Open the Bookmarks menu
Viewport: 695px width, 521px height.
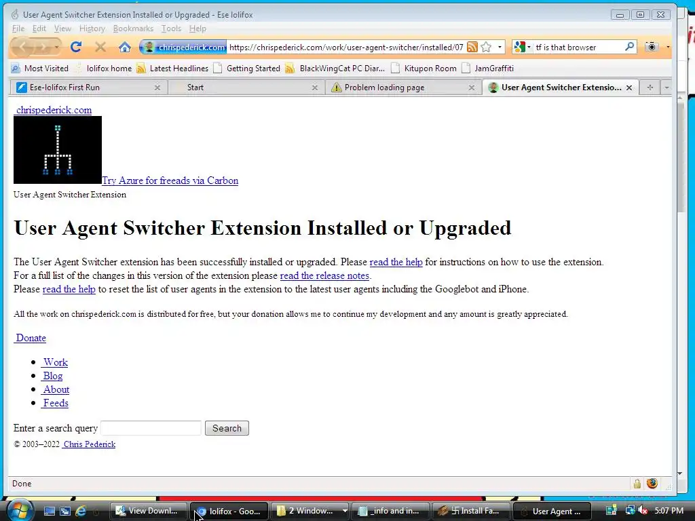coord(133,28)
